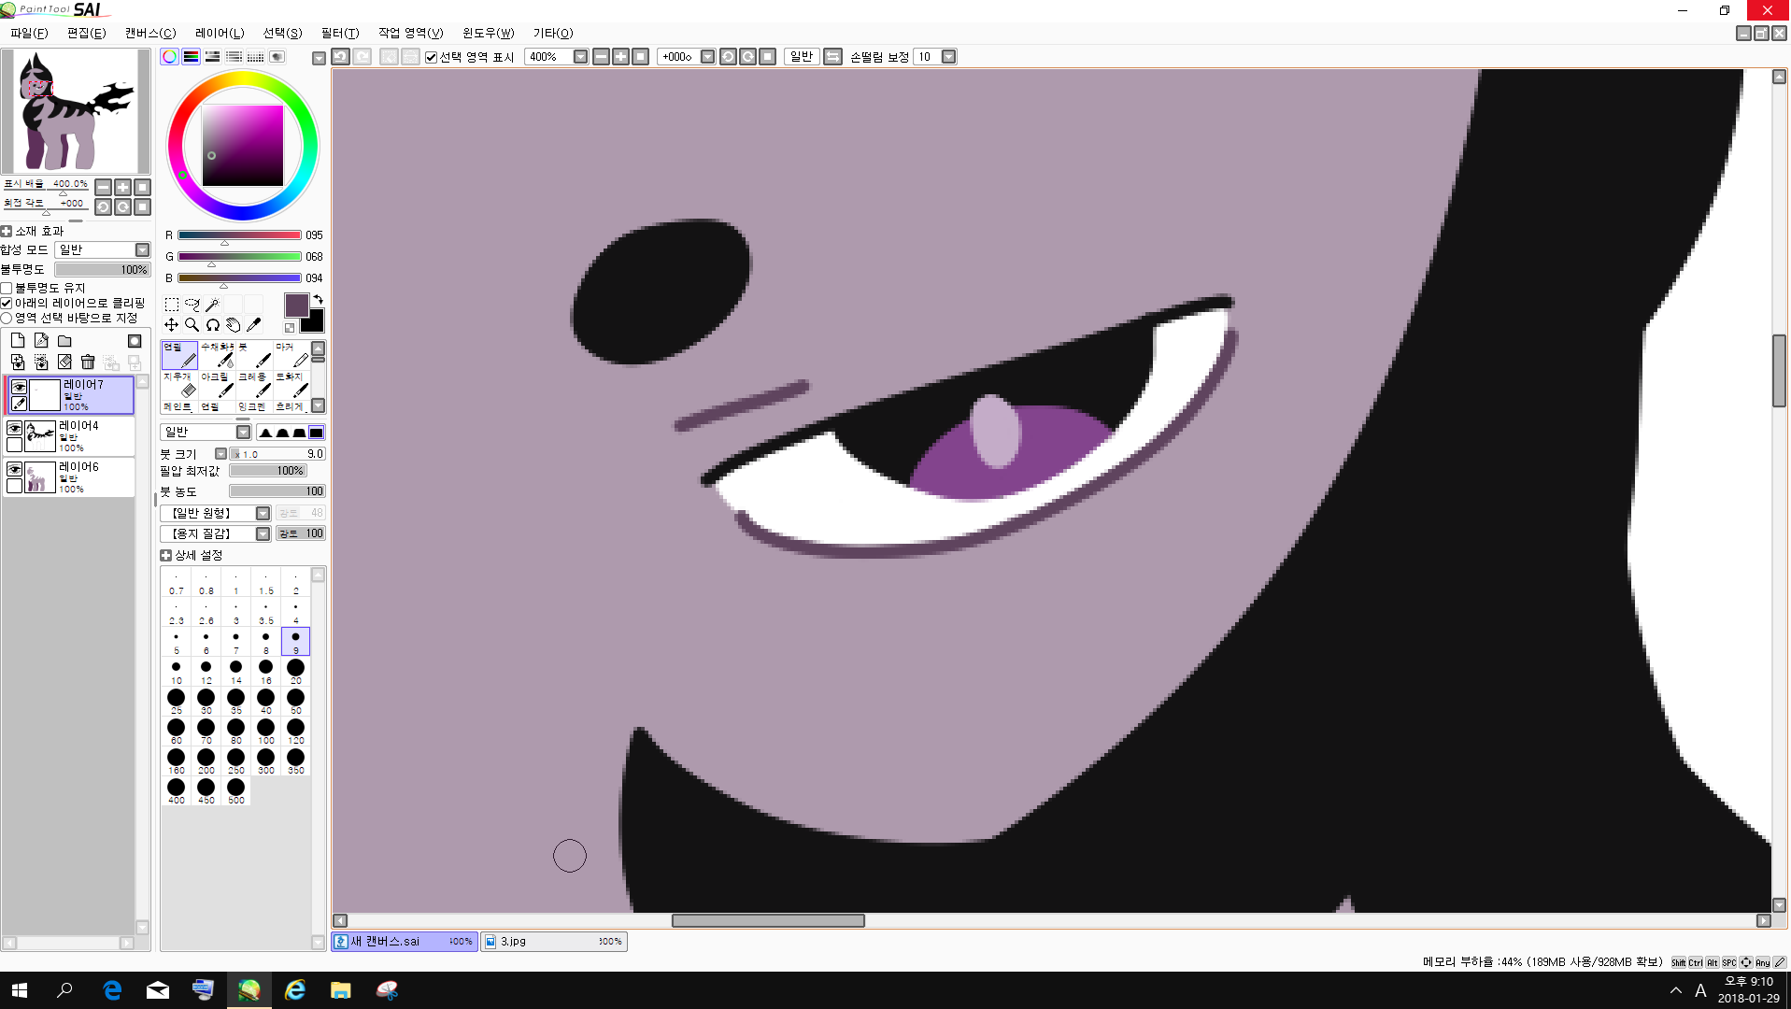Viewport: 1791px width, 1009px height.
Task: Uncheck 선택 영역 표시 checkbox
Action: pyautogui.click(x=431, y=57)
